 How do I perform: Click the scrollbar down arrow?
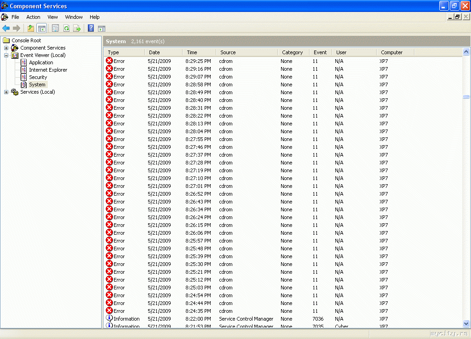(466, 324)
